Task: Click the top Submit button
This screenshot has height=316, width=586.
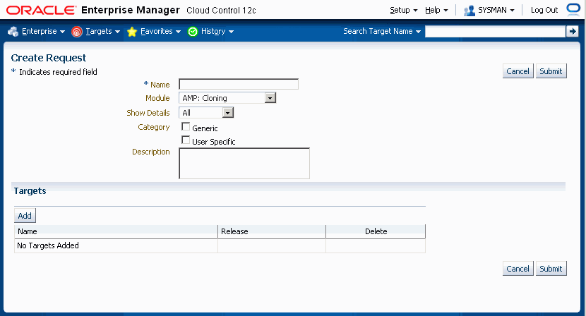Action: tap(551, 71)
